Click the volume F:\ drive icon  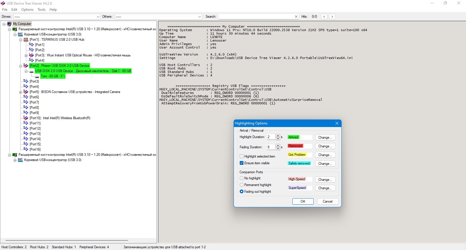click(x=37, y=77)
